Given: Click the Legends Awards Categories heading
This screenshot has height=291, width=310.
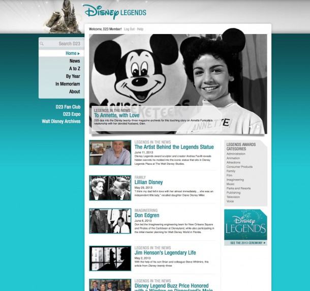Looking at the screenshot, I should [x=241, y=147].
